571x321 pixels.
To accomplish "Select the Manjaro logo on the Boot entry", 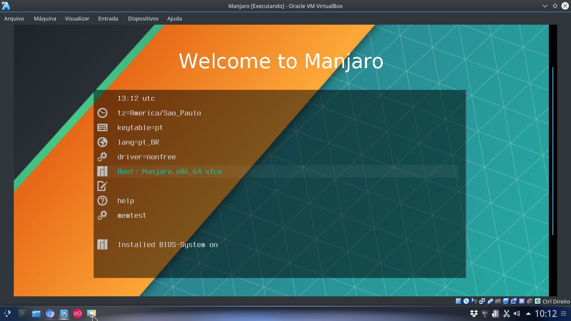I will (x=103, y=171).
